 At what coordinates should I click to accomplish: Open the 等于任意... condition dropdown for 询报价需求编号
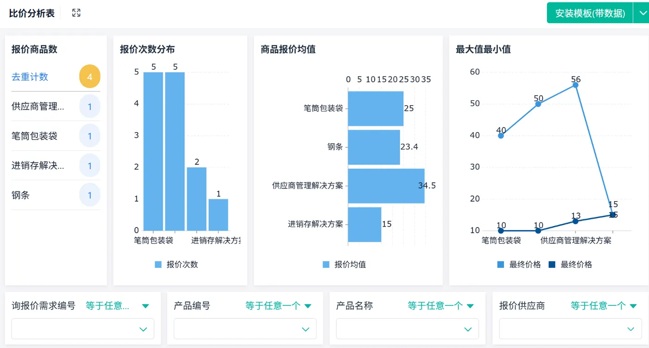click(x=117, y=306)
